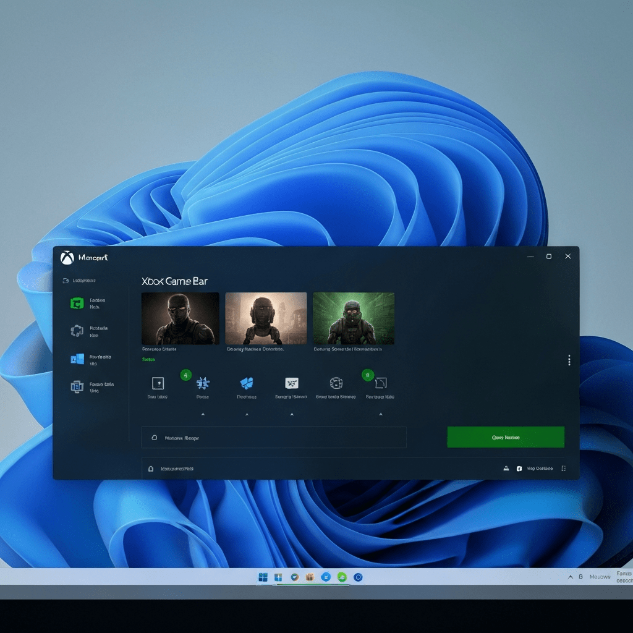Expand the caret under the screen capture icon
The width and height of the screenshot is (633, 633).
point(292,414)
